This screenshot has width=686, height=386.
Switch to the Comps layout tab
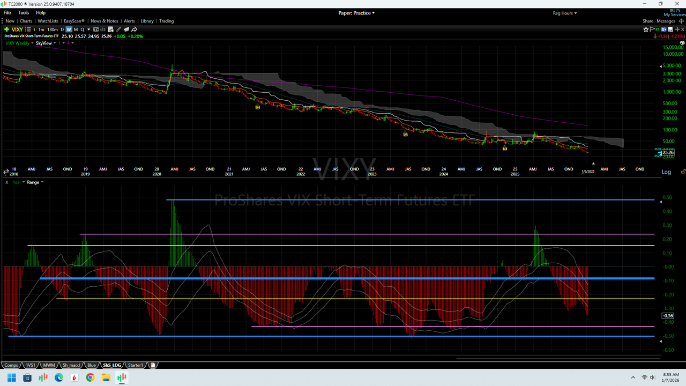pos(11,365)
